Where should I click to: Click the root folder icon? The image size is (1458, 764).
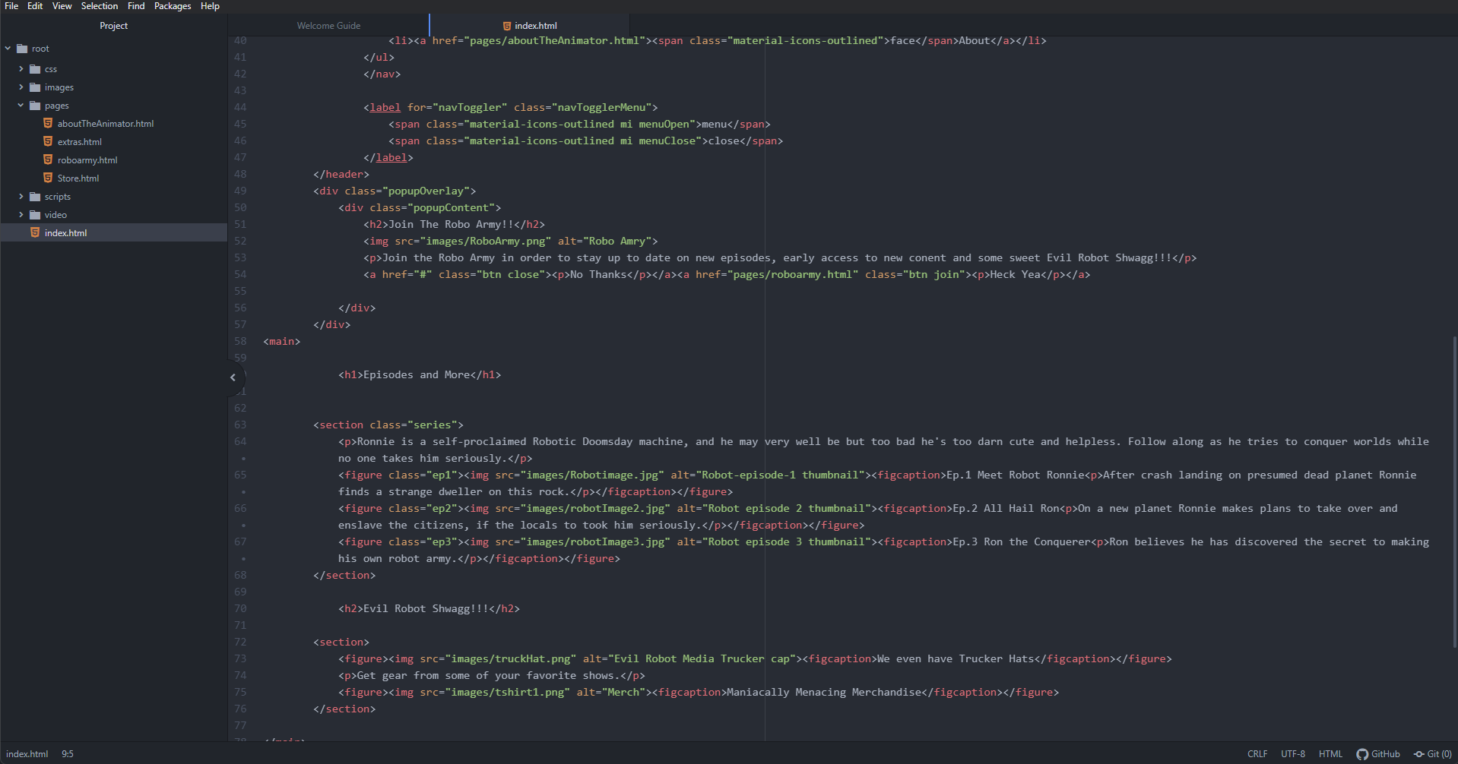click(22, 49)
